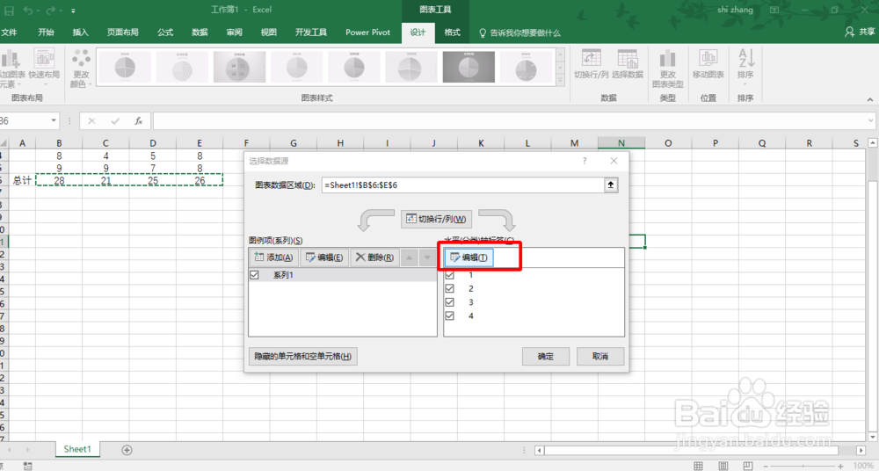Uncheck category label 1 checkbox

pyautogui.click(x=449, y=275)
